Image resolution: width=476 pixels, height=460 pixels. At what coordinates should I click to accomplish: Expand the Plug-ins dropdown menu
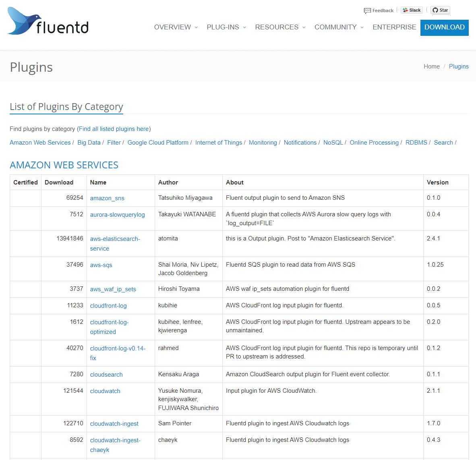226,27
